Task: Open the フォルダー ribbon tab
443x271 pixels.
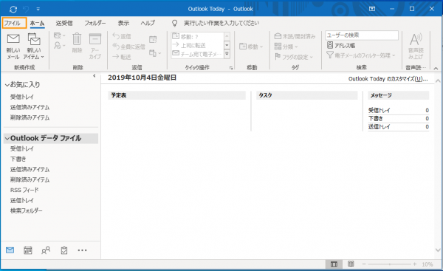Action: pos(95,23)
